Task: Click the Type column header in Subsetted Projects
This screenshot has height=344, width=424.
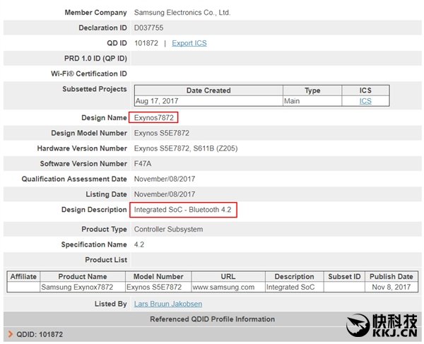Action: point(312,90)
